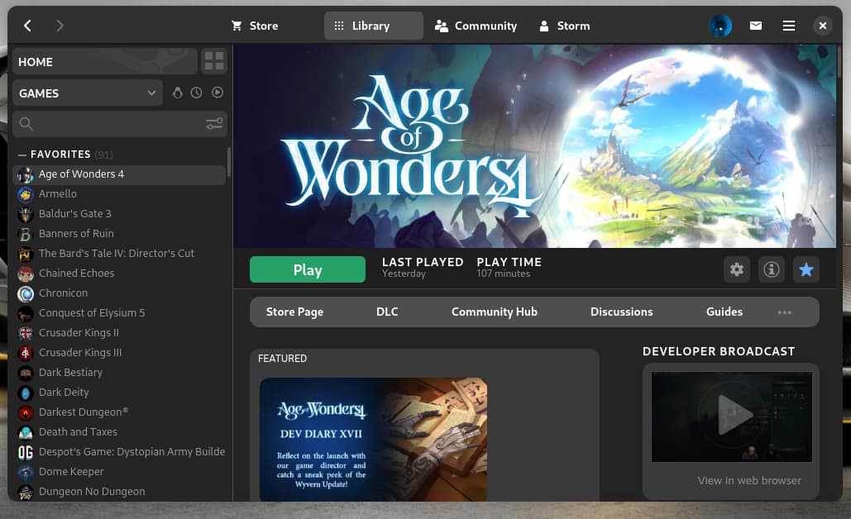Open the inbox envelope icon
This screenshot has height=519, width=851.
point(756,26)
